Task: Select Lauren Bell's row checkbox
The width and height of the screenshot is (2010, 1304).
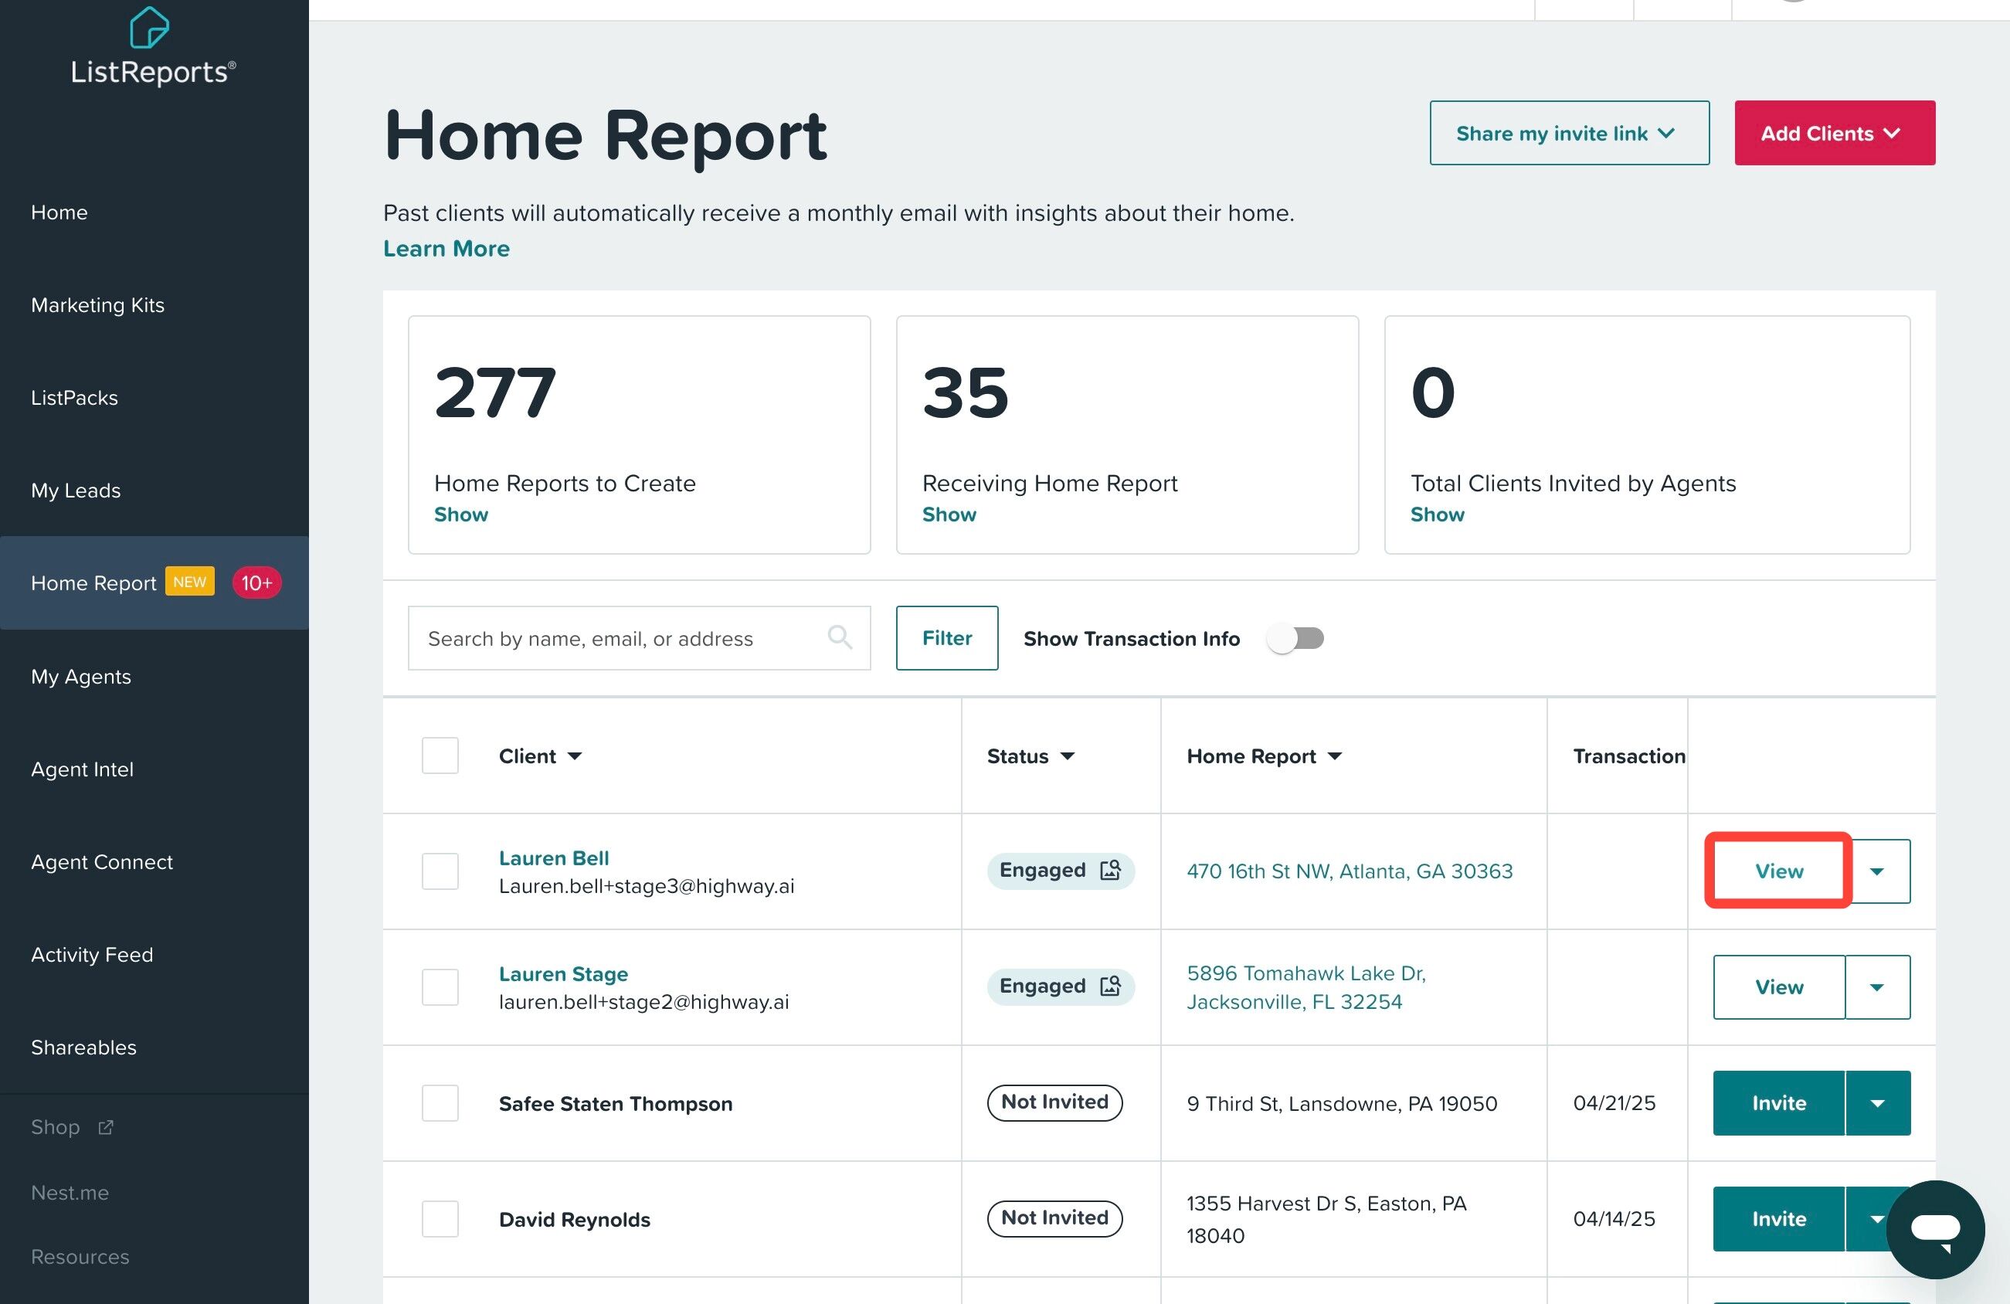Action: click(440, 871)
